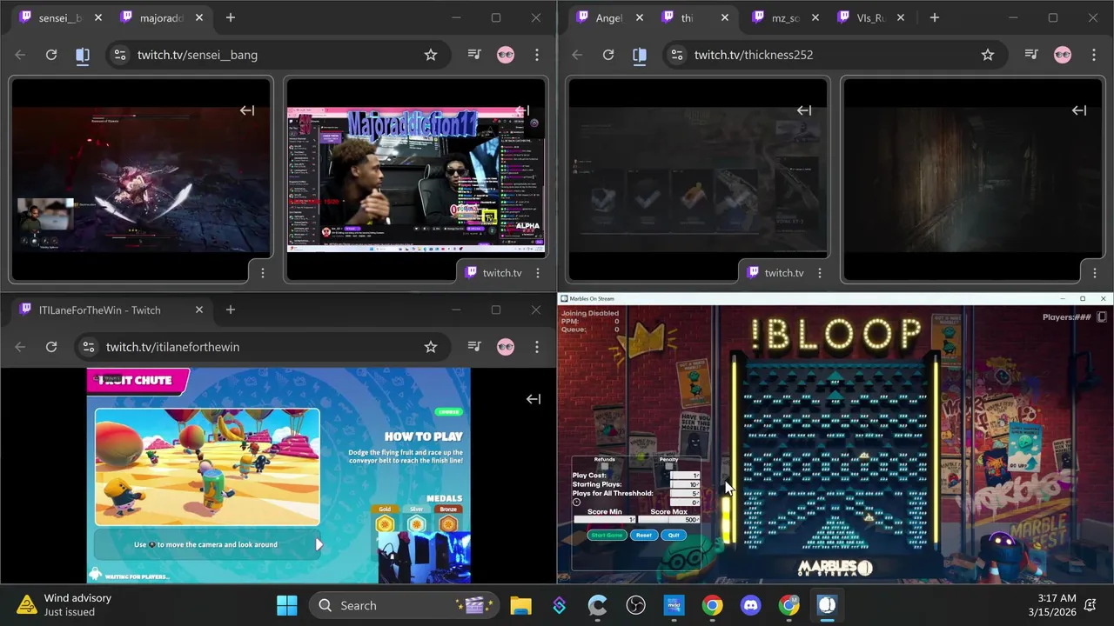Collapse the left panel in the thickness252 window
Screen dimensions: 1114x626
pos(804,110)
